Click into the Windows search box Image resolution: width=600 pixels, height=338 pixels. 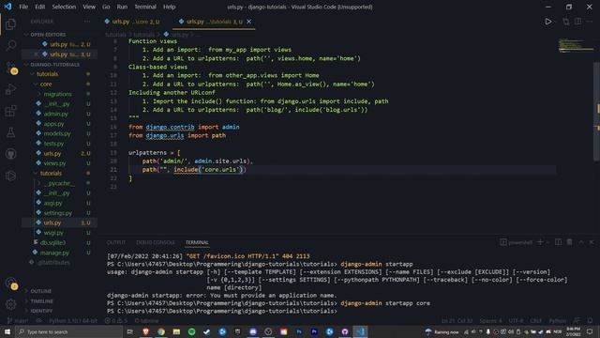coord(68,331)
